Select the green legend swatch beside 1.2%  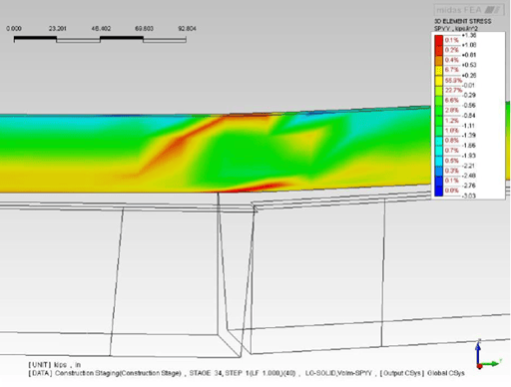pos(439,121)
